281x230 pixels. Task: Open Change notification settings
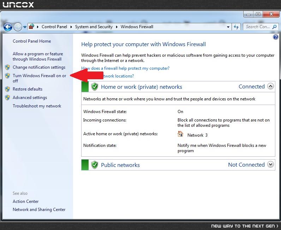pos(39,67)
